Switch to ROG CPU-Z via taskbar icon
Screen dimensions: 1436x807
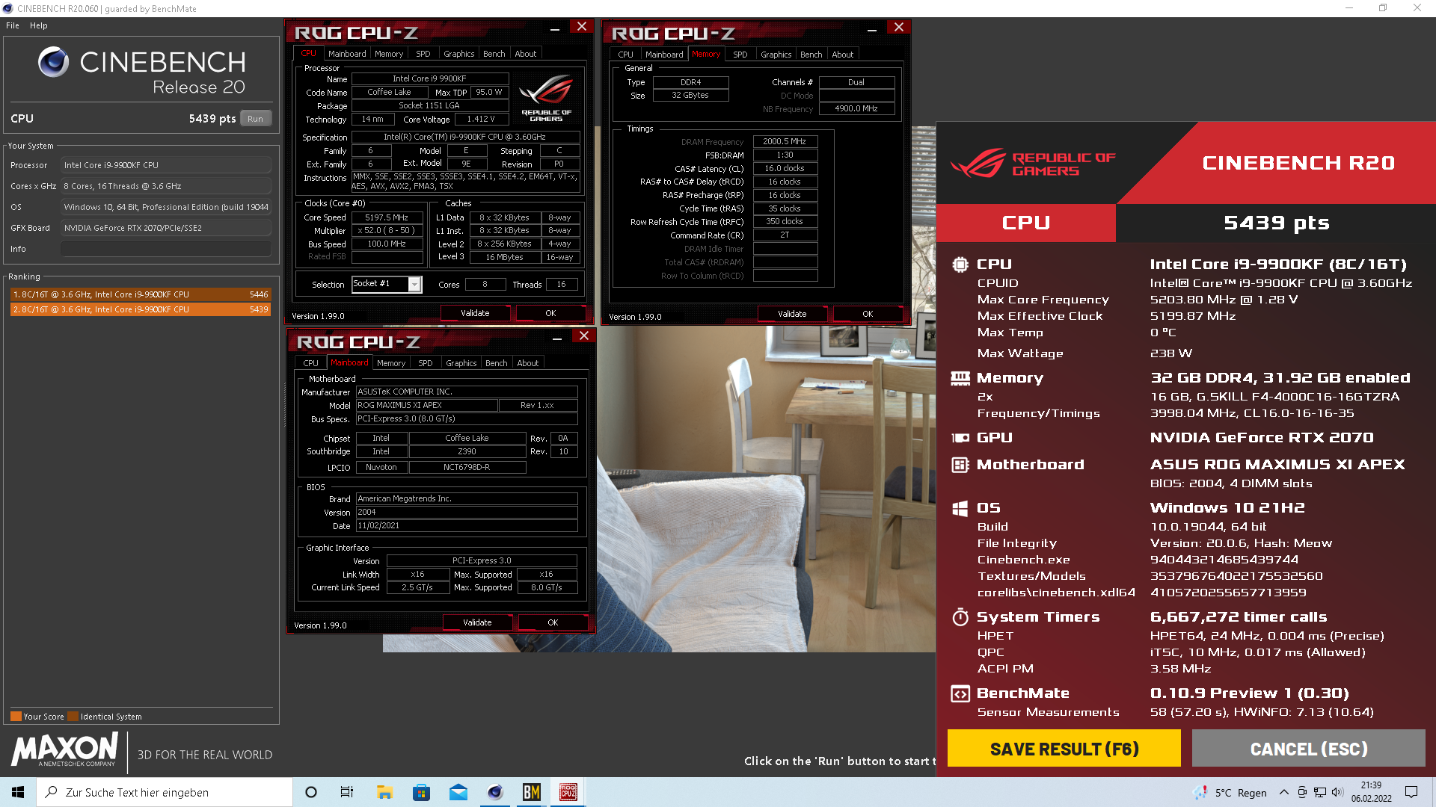point(568,792)
